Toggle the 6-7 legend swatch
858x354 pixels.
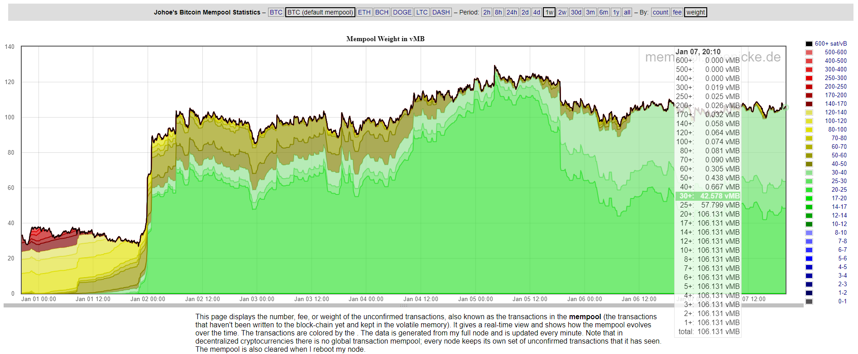[x=809, y=250]
